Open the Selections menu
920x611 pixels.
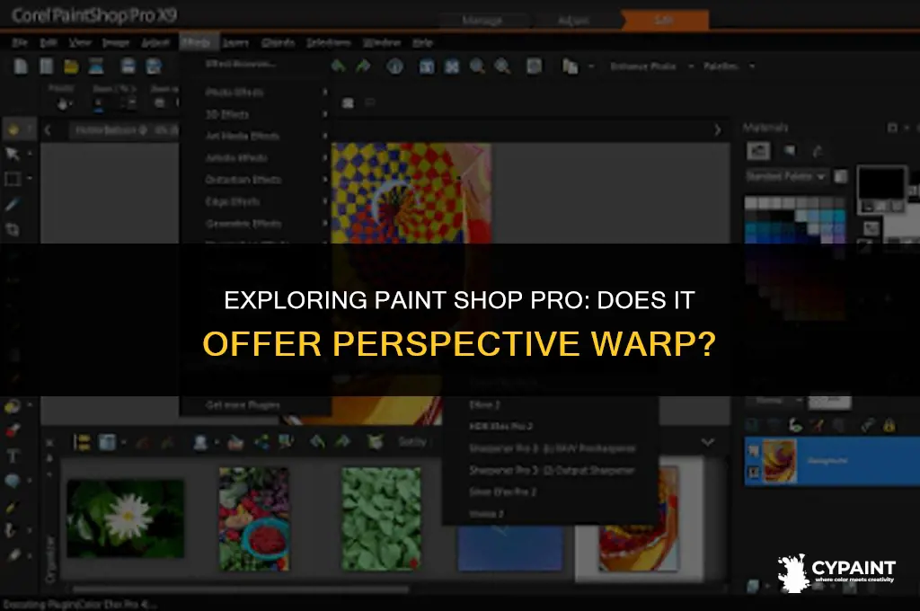(329, 43)
